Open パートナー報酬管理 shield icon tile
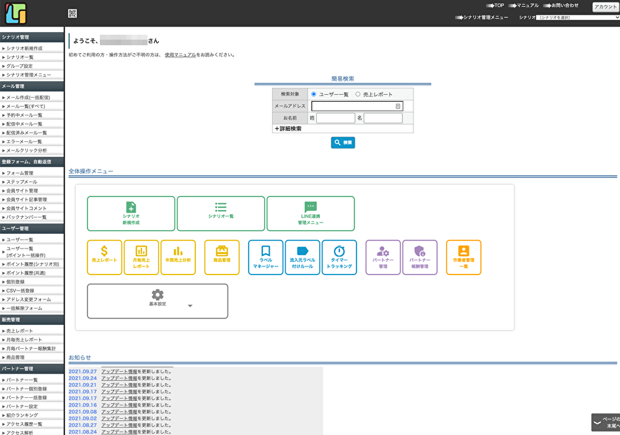The width and height of the screenshot is (620, 435). click(x=420, y=257)
